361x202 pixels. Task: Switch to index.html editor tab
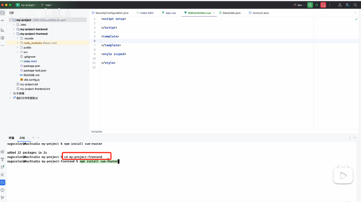[x=145, y=13]
